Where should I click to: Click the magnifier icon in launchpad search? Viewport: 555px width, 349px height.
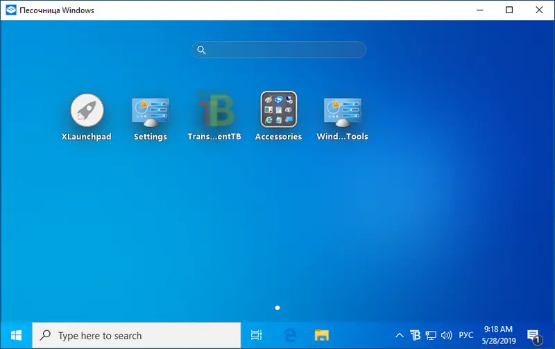[x=201, y=50]
